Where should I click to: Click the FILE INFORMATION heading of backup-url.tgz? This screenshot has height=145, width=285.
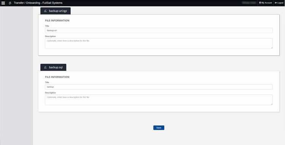57,20
